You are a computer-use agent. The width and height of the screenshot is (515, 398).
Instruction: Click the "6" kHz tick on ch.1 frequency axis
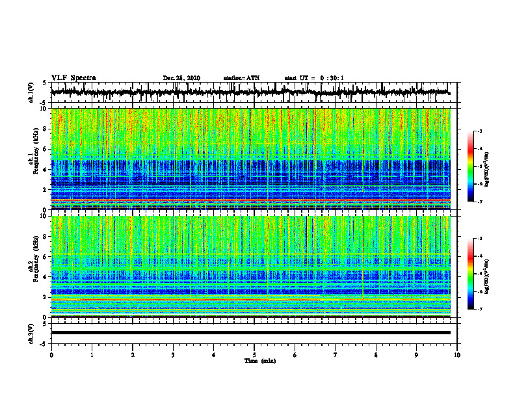[45, 150]
